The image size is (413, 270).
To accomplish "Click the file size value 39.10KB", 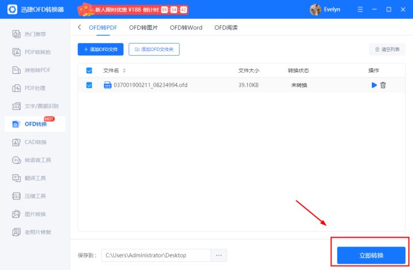I will click(x=248, y=85).
